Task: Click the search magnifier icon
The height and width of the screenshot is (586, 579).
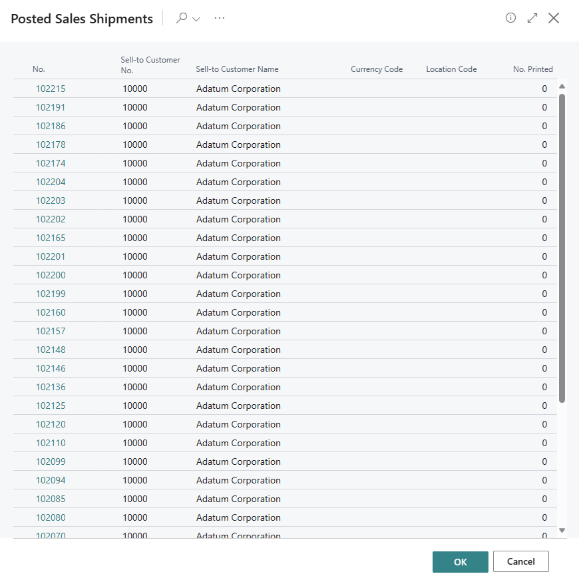Action: coord(181,19)
